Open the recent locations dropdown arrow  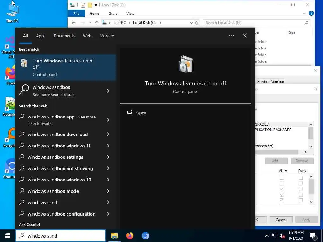click(x=90, y=23)
